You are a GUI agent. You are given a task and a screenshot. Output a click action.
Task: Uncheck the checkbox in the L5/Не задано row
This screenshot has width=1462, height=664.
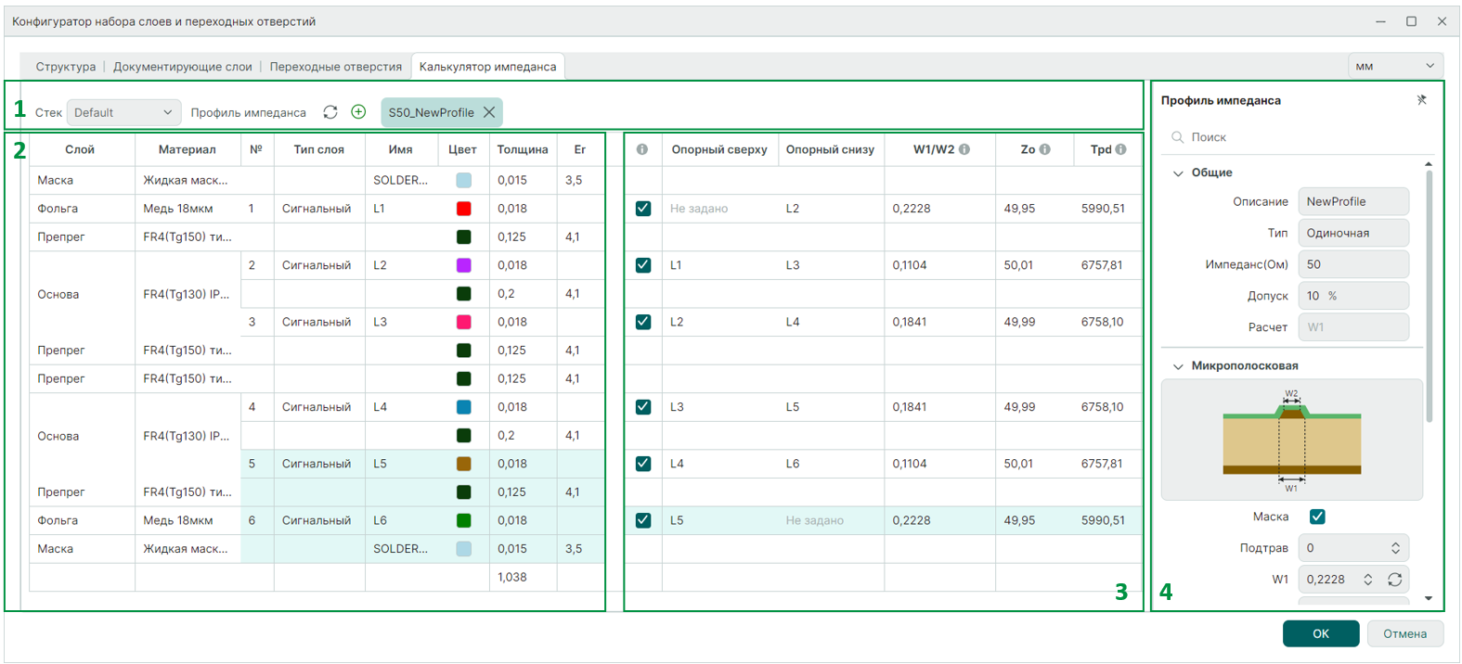point(642,520)
